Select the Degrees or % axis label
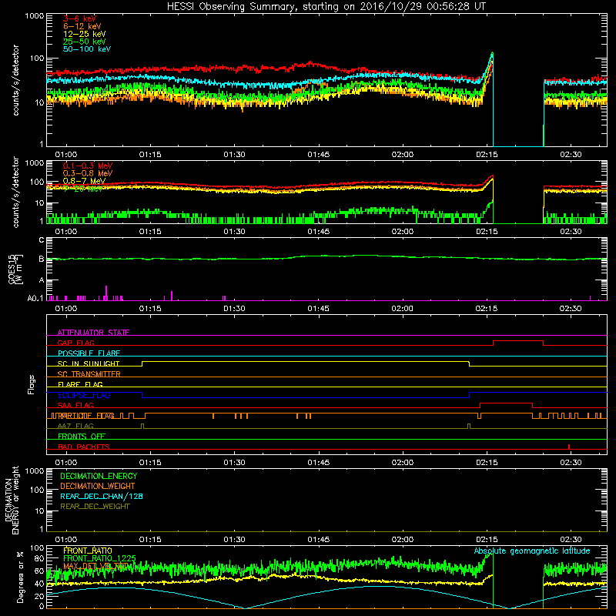 20,577
